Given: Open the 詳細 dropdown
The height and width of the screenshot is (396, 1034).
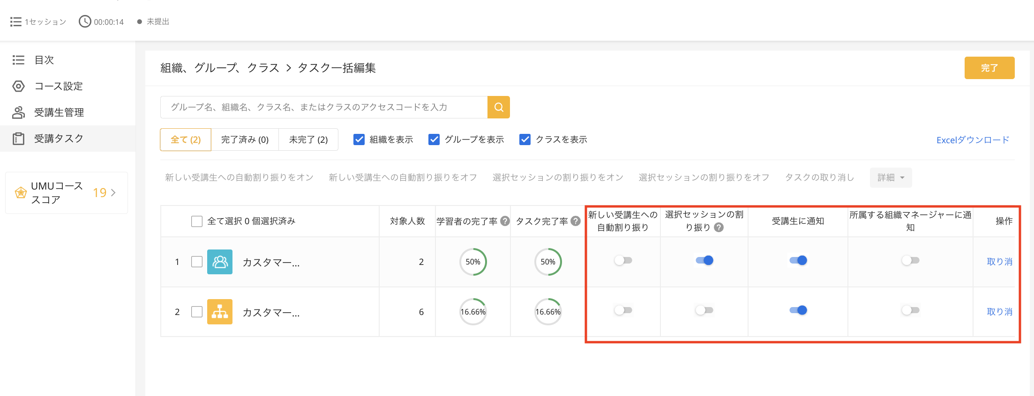Looking at the screenshot, I should tap(891, 177).
